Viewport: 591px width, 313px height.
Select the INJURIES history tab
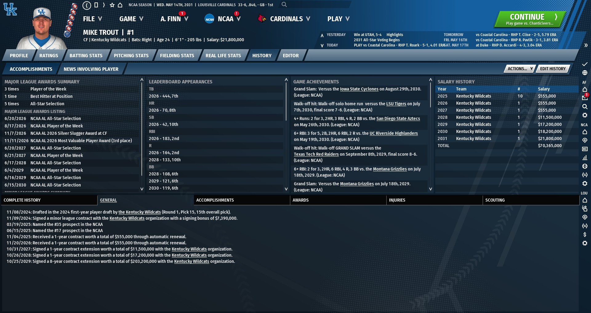pyautogui.click(x=434, y=200)
